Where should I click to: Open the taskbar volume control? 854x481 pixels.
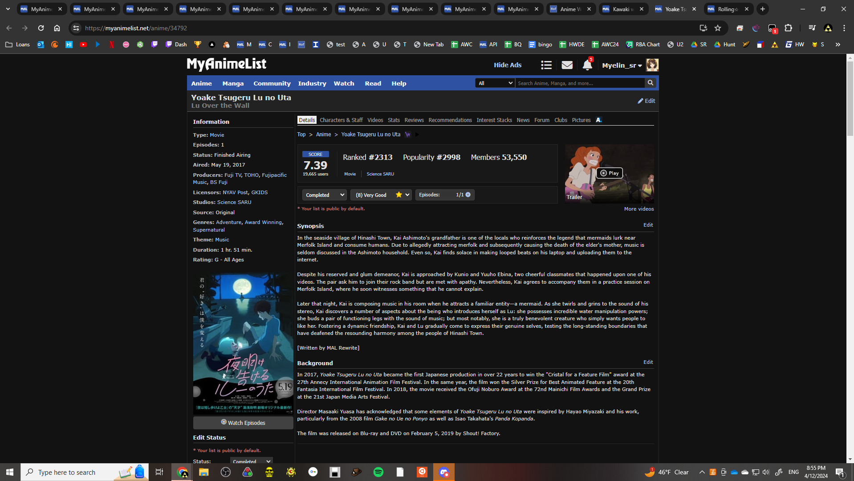(x=766, y=472)
